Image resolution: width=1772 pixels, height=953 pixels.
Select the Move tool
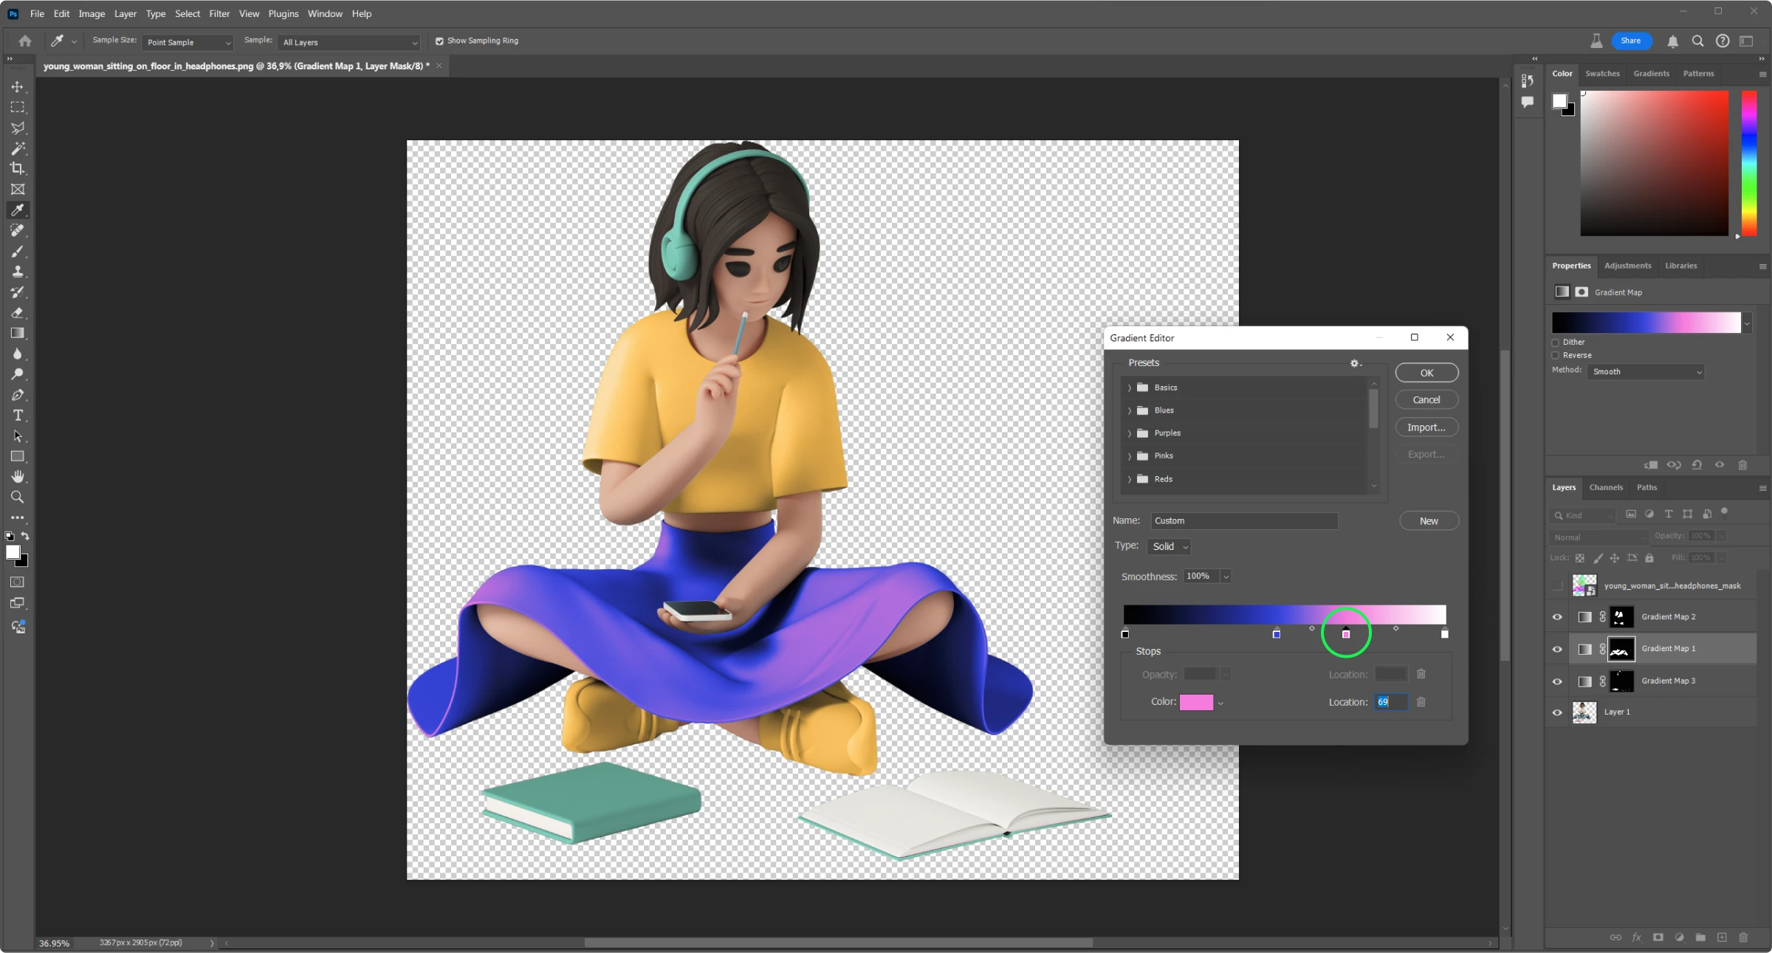[18, 86]
